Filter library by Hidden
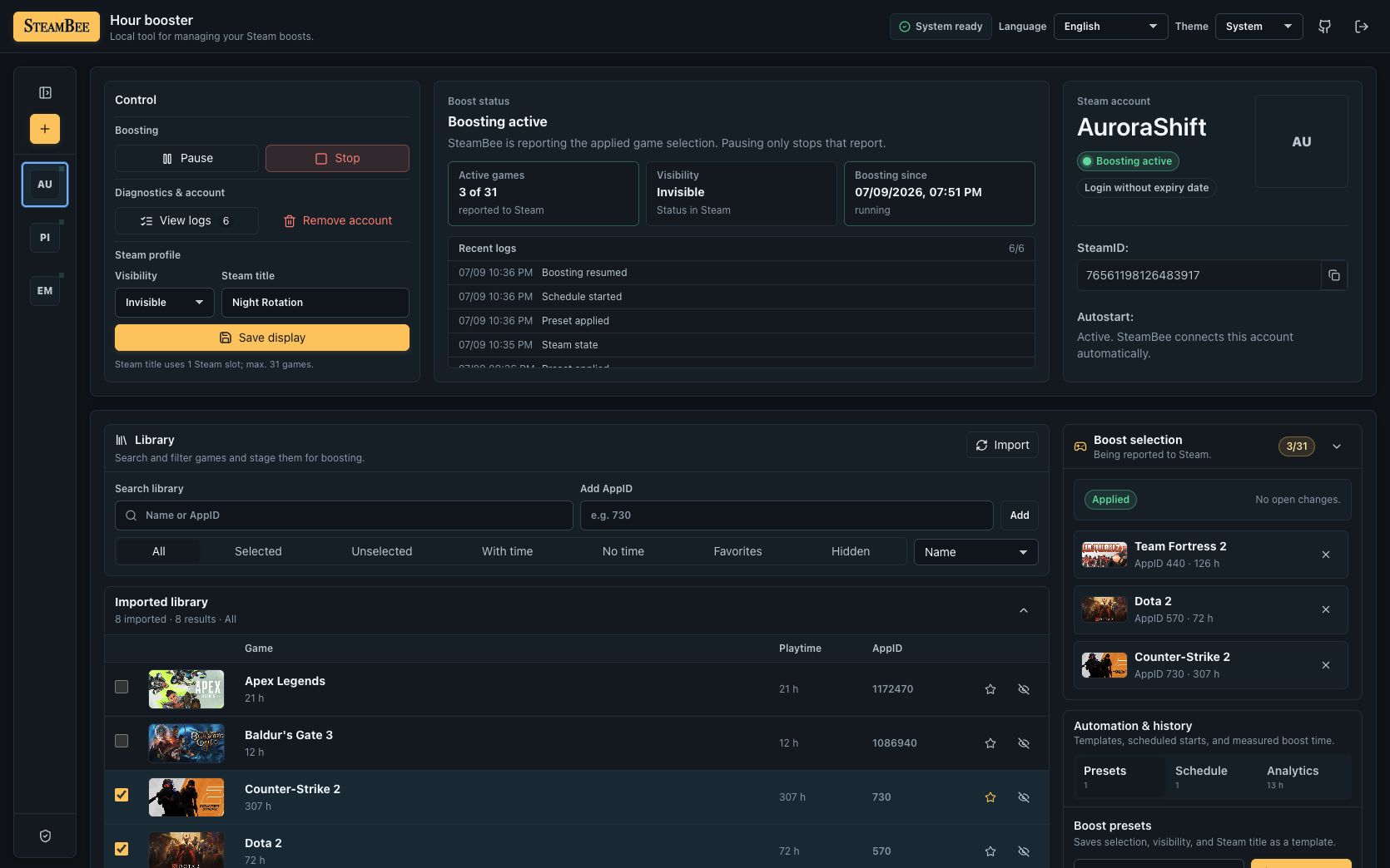1390x868 pixels. (850, 551)
